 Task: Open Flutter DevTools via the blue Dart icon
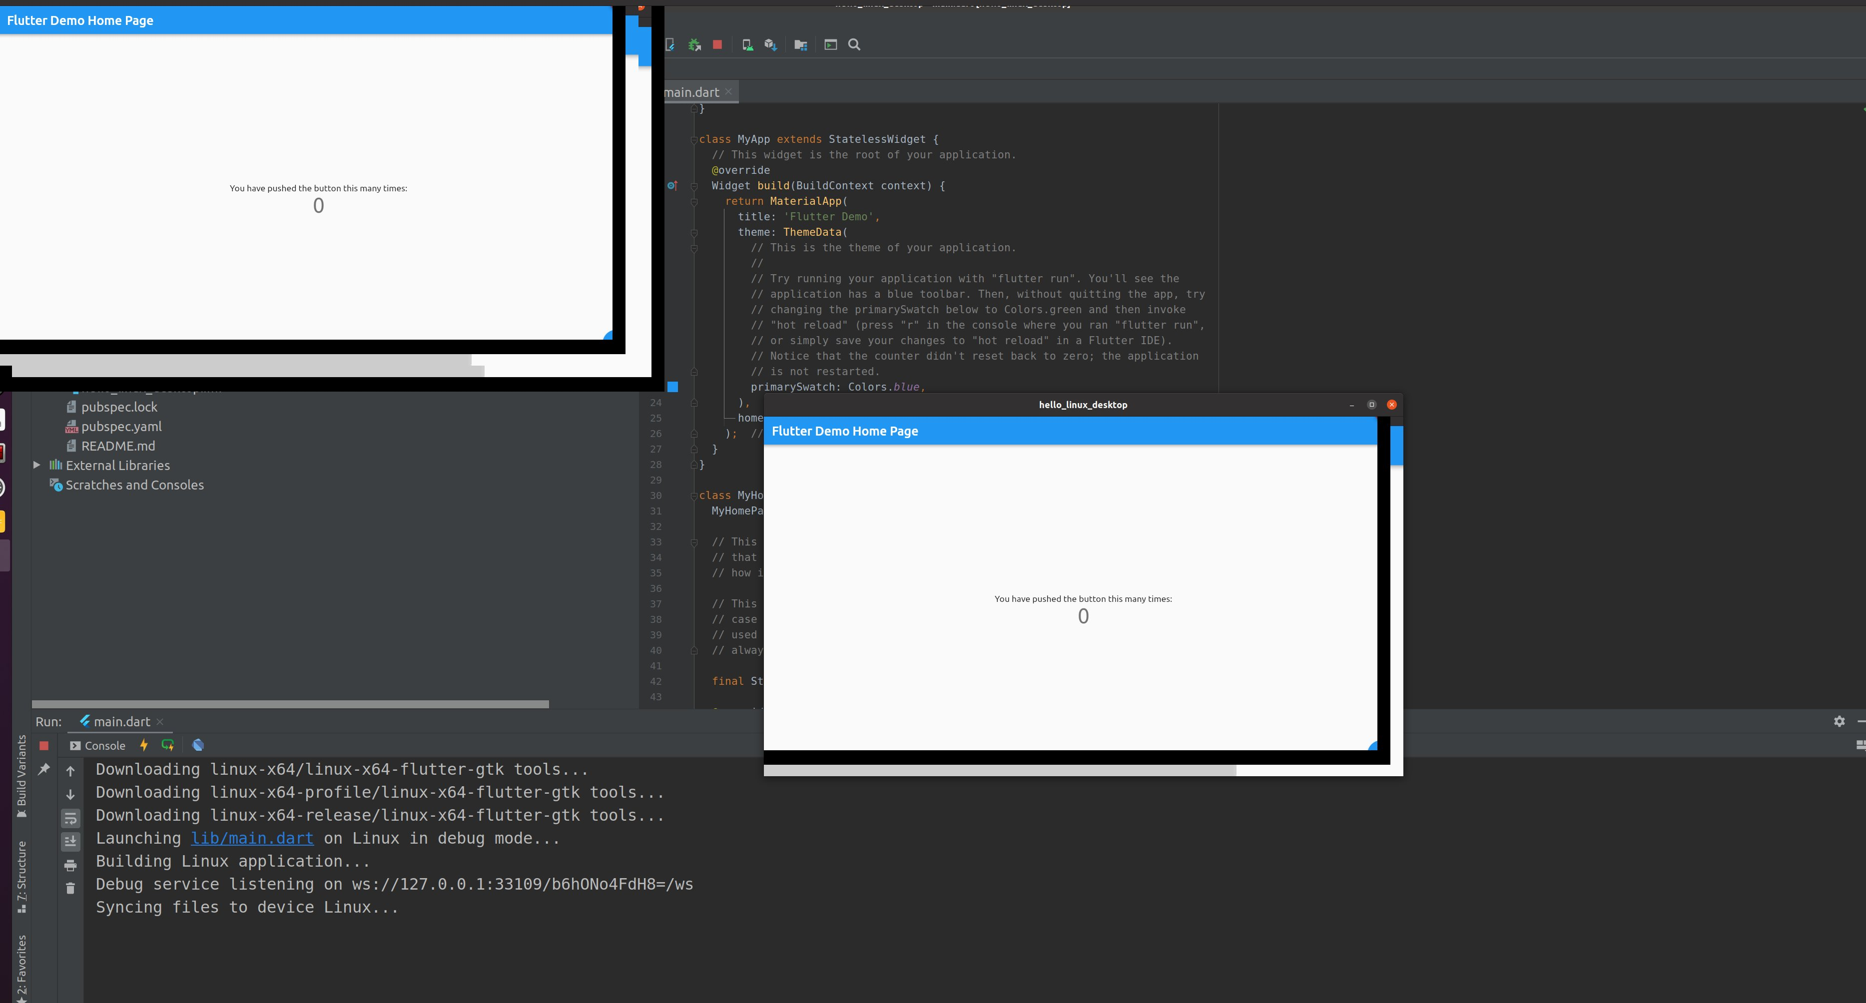coord(198,745)
